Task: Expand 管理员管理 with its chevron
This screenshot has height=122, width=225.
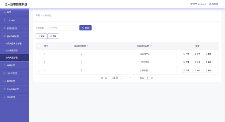Action: click(x=26, y=28)
